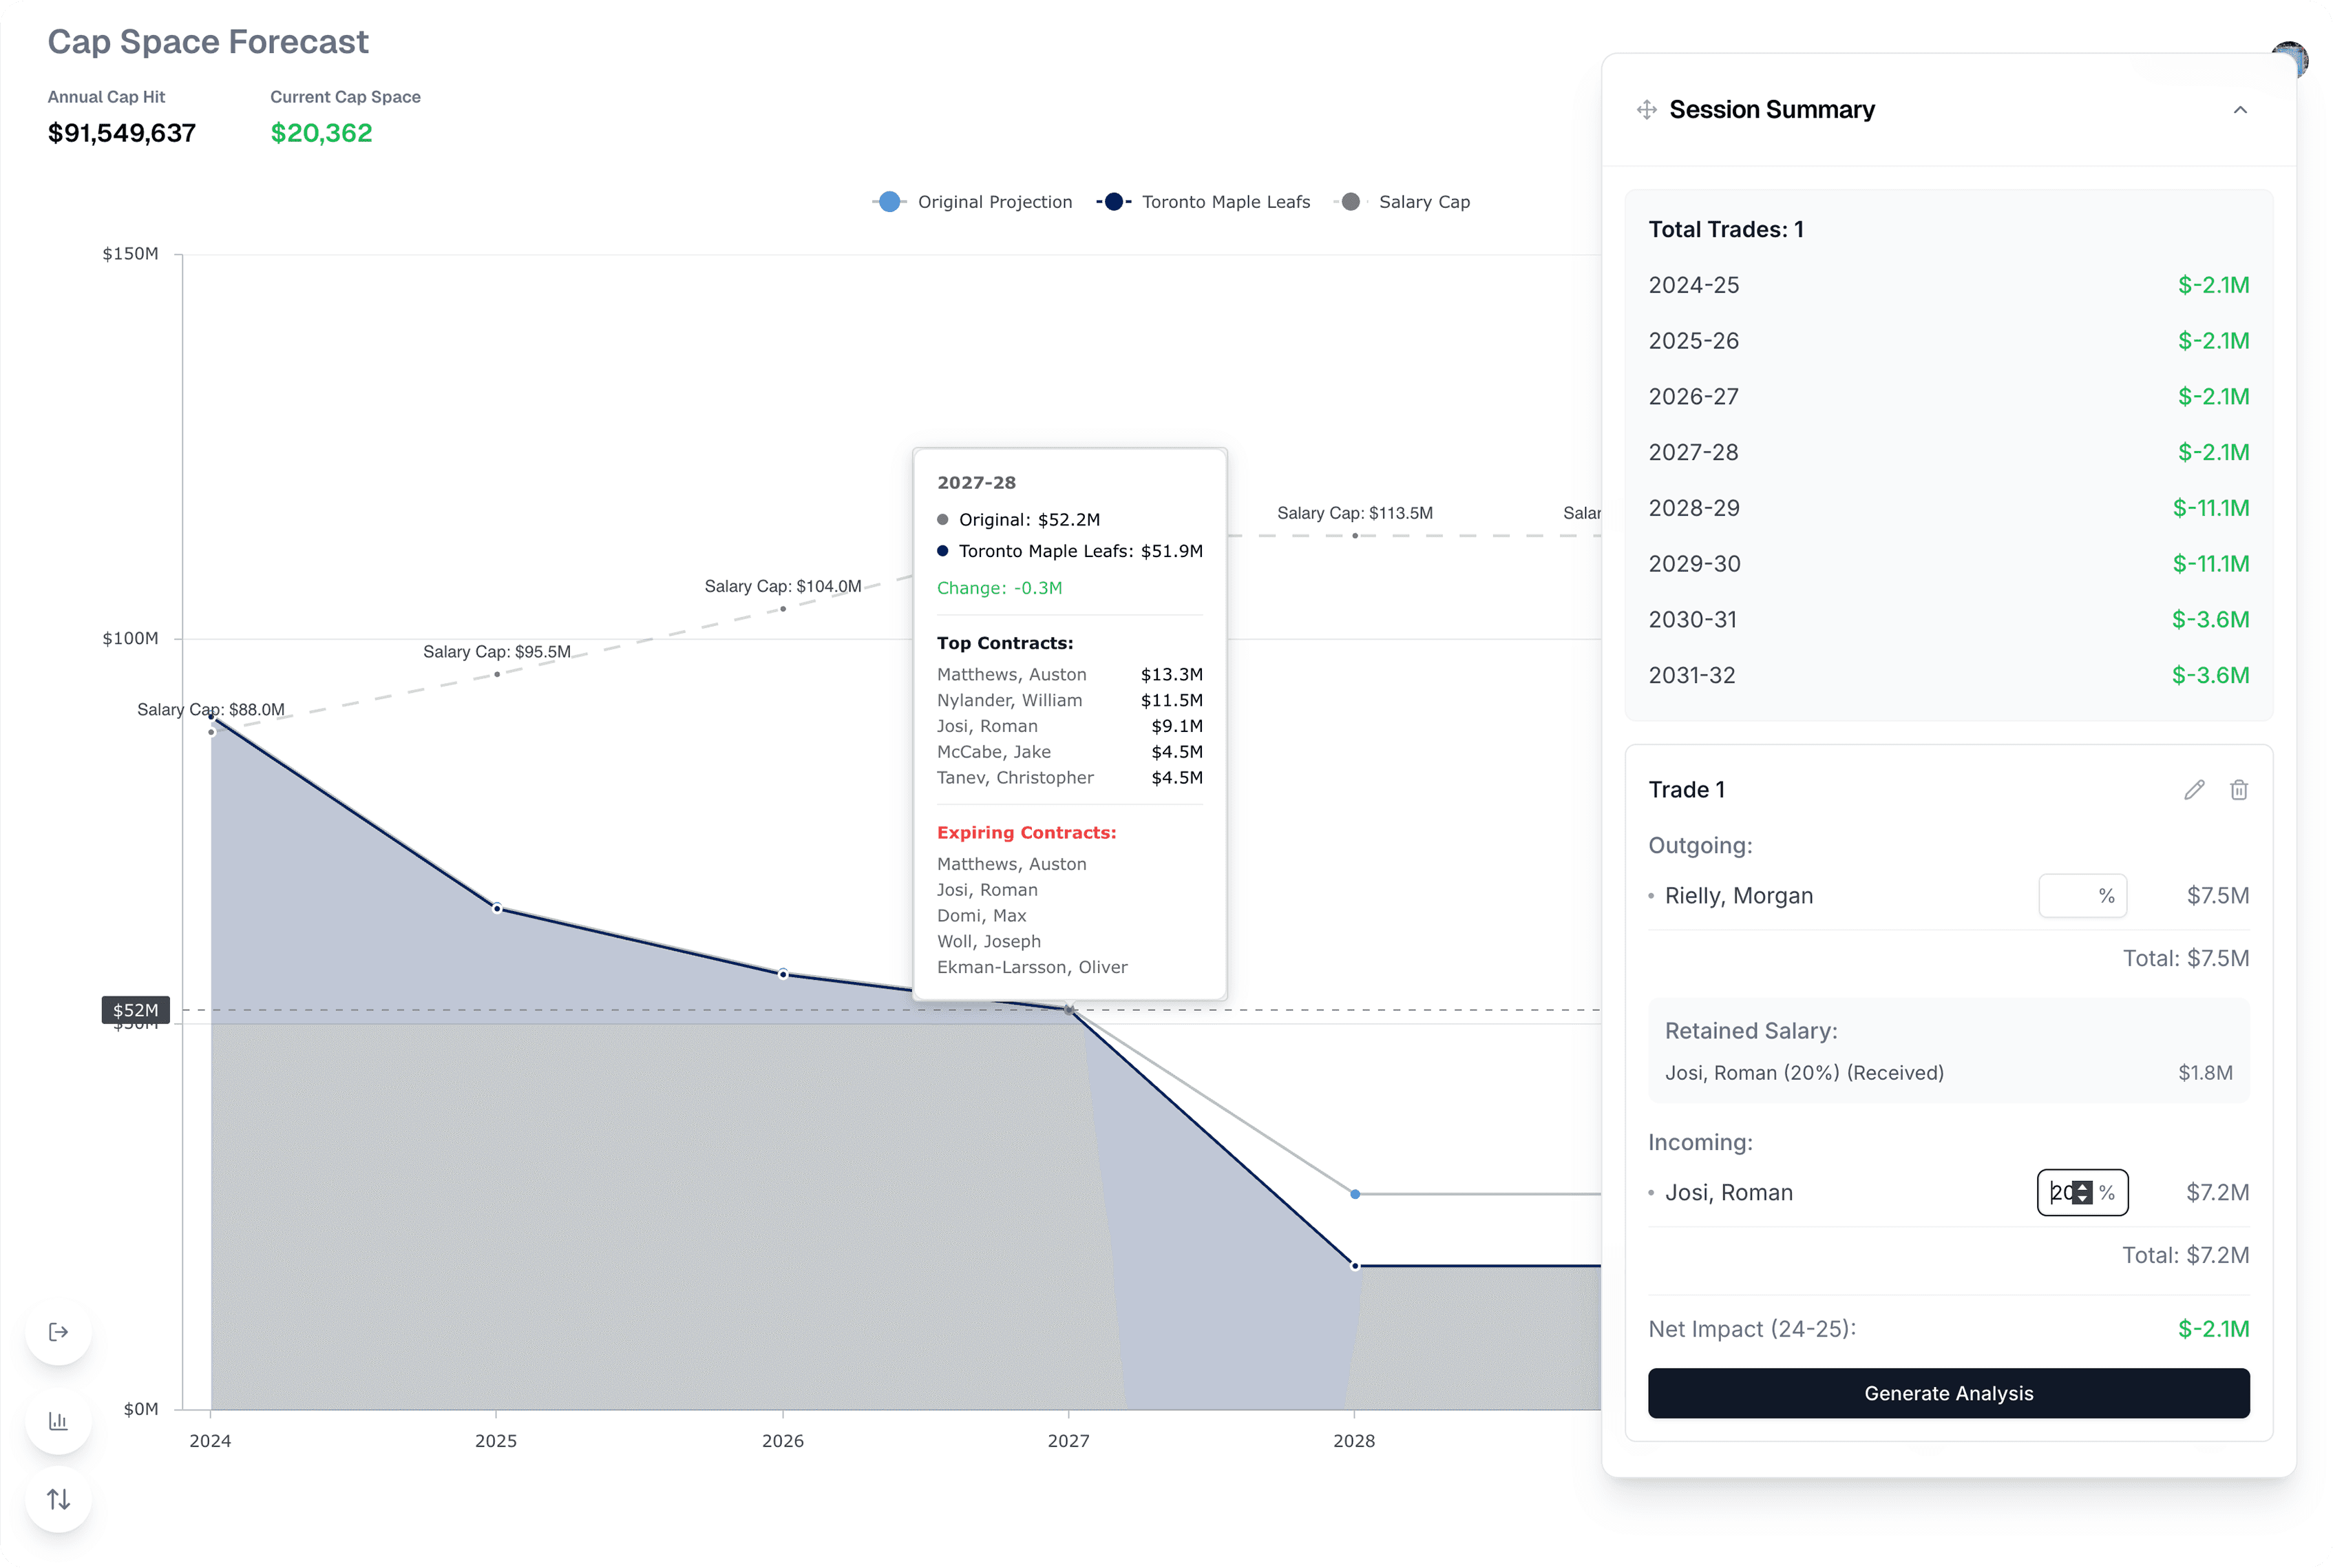2333x1568 pixels.
Task: Toggle Original Projection legend series
Action: click(973, 202)
